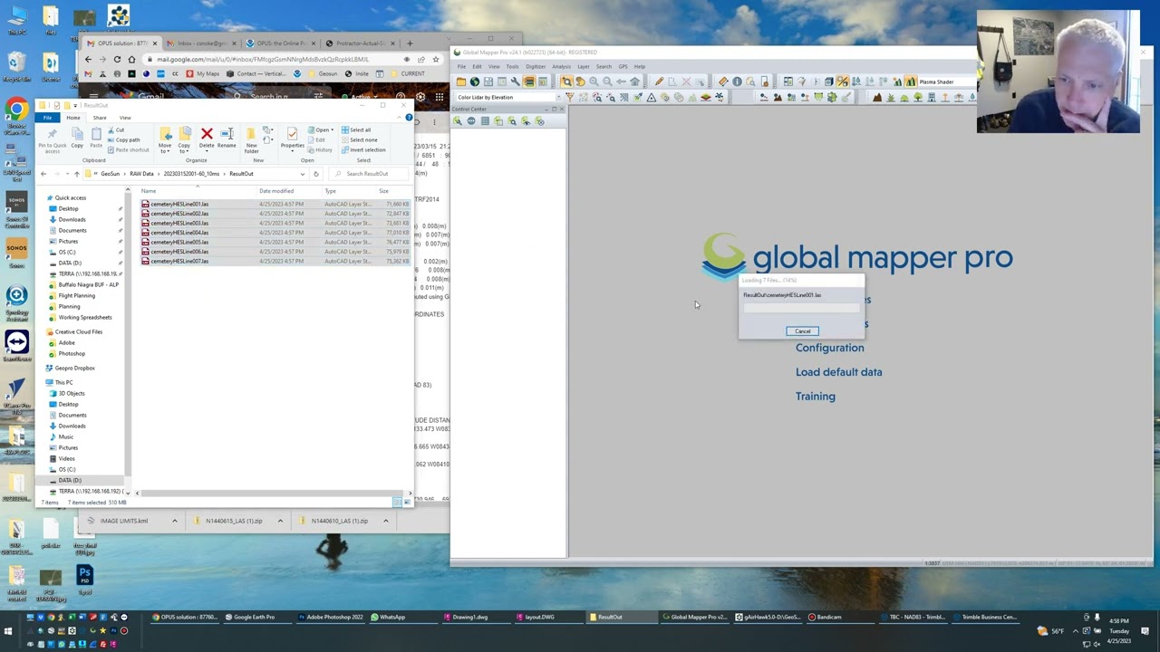
Task: Click New folder icon in File Explorer
Action: [x=251, y=134]
